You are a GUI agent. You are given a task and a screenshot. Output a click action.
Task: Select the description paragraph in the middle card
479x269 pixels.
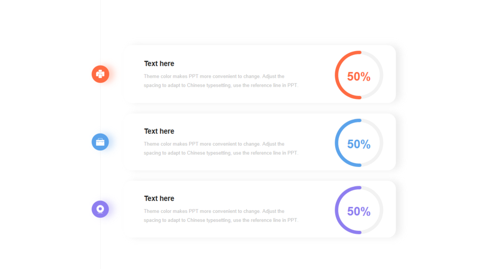click(x=221, y=148)
